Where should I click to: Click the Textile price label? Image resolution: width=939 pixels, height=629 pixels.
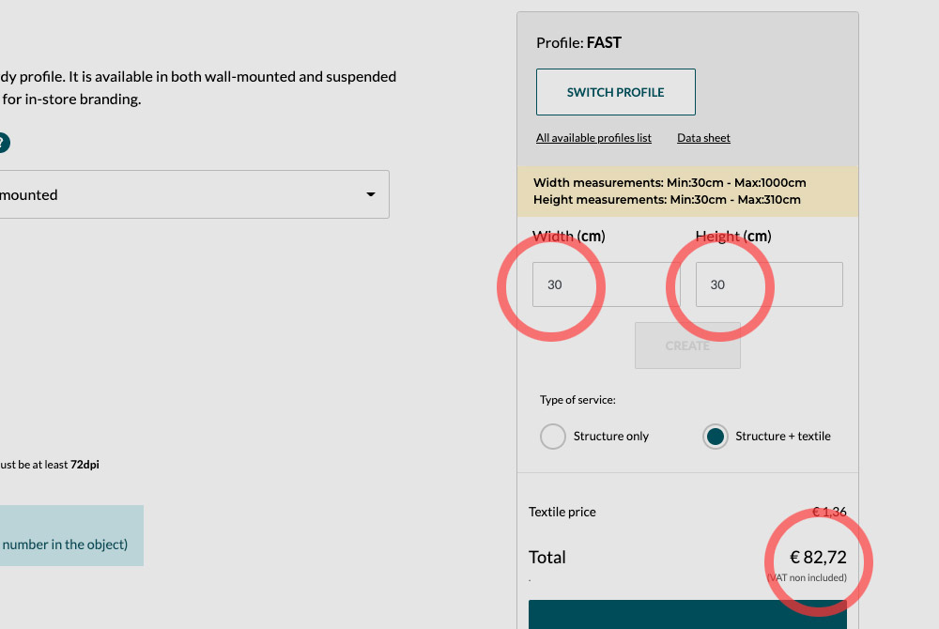point(562,512)
